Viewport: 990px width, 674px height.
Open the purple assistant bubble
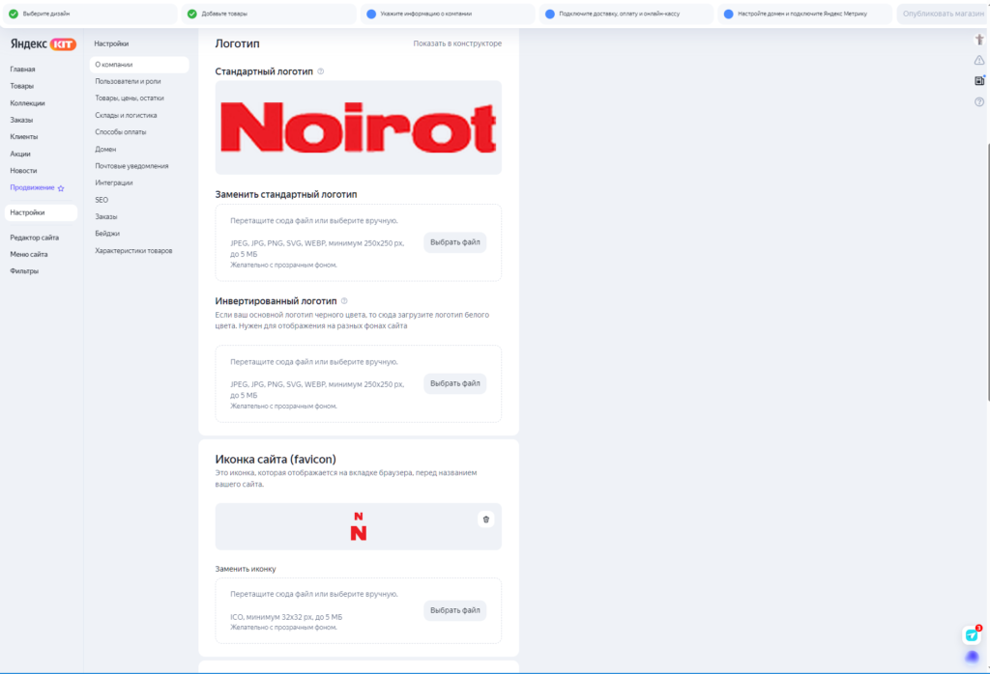tap(972, 657)
